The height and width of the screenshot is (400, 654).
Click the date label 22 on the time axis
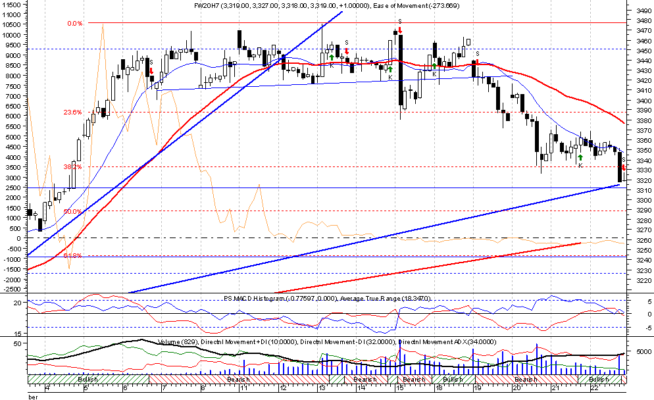595,388
